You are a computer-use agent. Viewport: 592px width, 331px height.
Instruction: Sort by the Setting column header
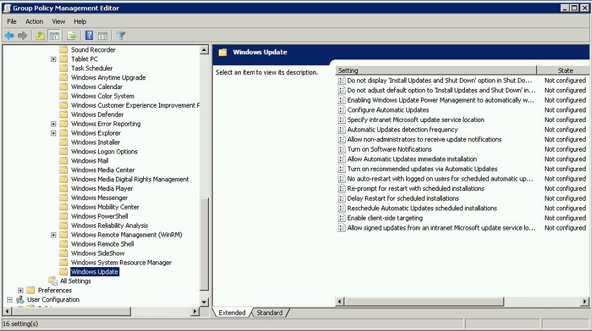point(436,70)
